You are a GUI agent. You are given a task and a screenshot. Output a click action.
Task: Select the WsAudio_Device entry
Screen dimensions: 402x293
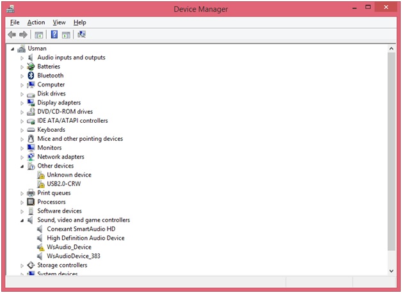(69, 247)
